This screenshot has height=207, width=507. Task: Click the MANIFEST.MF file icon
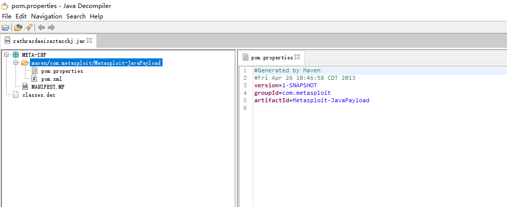(25, 87)
